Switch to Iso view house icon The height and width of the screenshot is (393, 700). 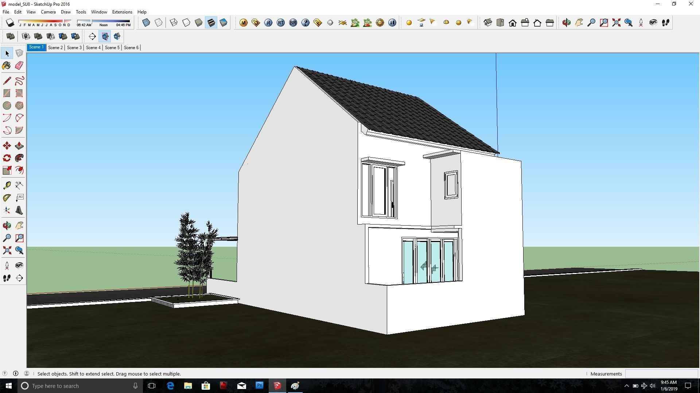488,23
